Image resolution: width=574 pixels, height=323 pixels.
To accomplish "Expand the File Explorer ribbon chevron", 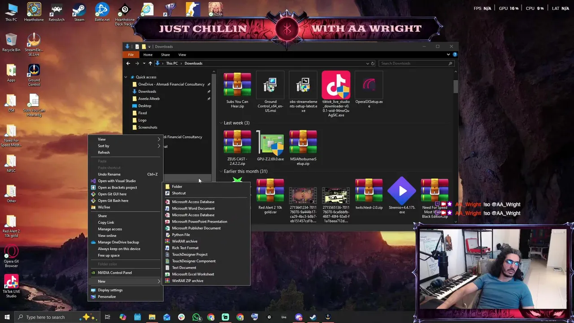I will click(448, 55).
